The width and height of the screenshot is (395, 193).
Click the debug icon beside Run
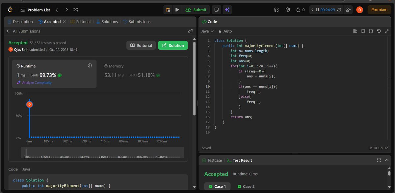[168, 10]
